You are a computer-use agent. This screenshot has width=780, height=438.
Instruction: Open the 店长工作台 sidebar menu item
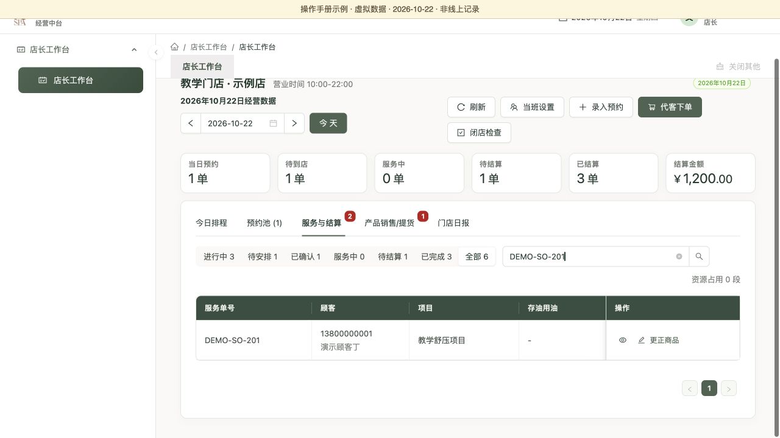(80, 80)
